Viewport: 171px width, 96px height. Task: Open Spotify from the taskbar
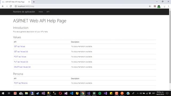[100, 93]
